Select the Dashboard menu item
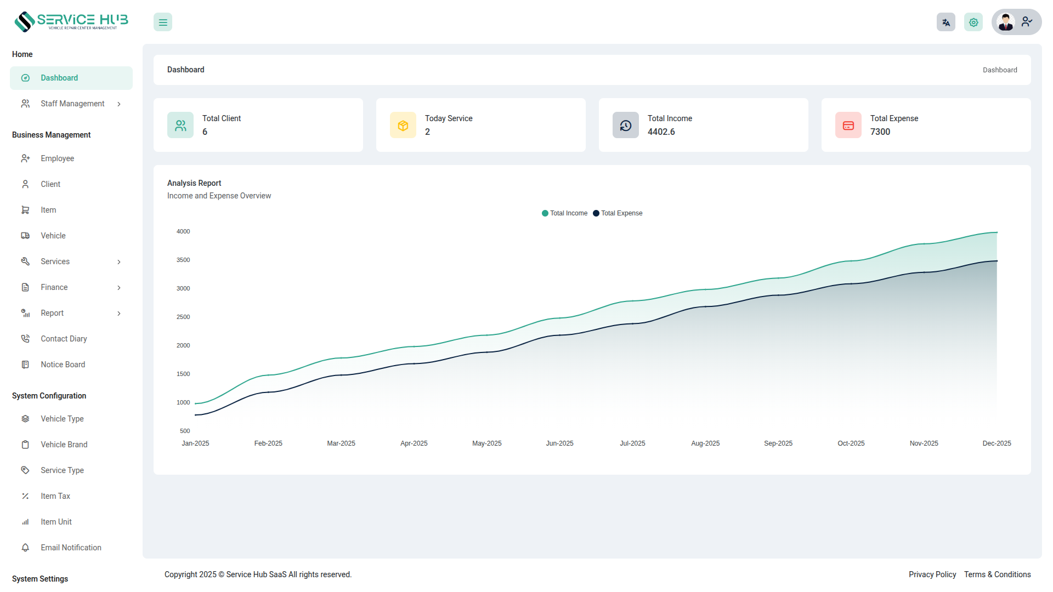Image resolution: width=1053 pixels, height=592 pixels. click(59, 78)
